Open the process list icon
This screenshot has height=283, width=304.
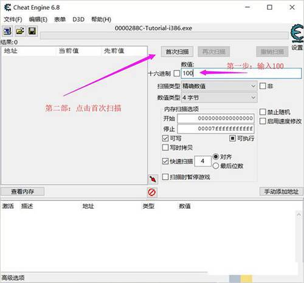[7, 31]
